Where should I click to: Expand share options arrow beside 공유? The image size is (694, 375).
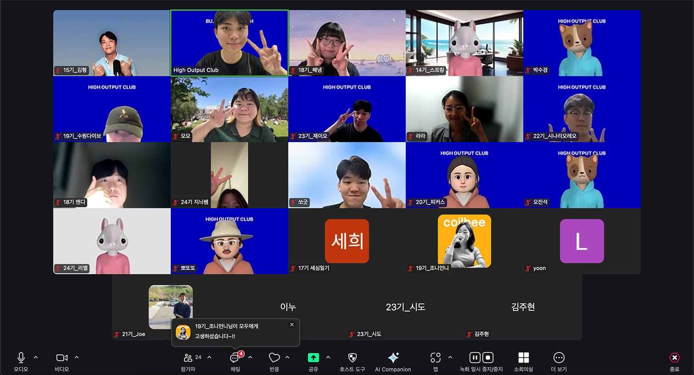[328, 357]
